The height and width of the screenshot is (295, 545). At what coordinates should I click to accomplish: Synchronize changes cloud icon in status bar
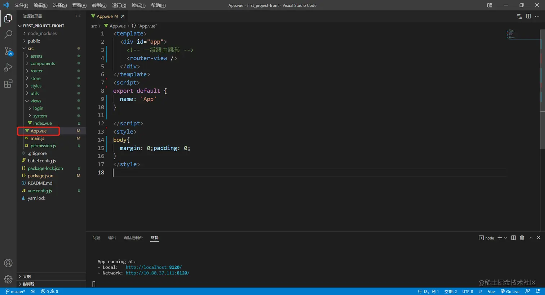[x=33, y=291]
